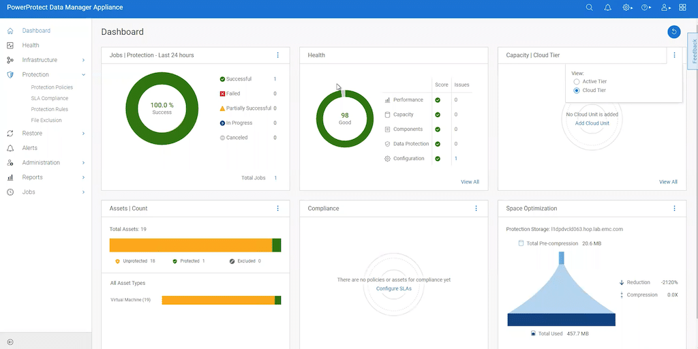Click the Restore icon in sidebar
The width and height of the screenshot is (698, 349).
(10, 133)
